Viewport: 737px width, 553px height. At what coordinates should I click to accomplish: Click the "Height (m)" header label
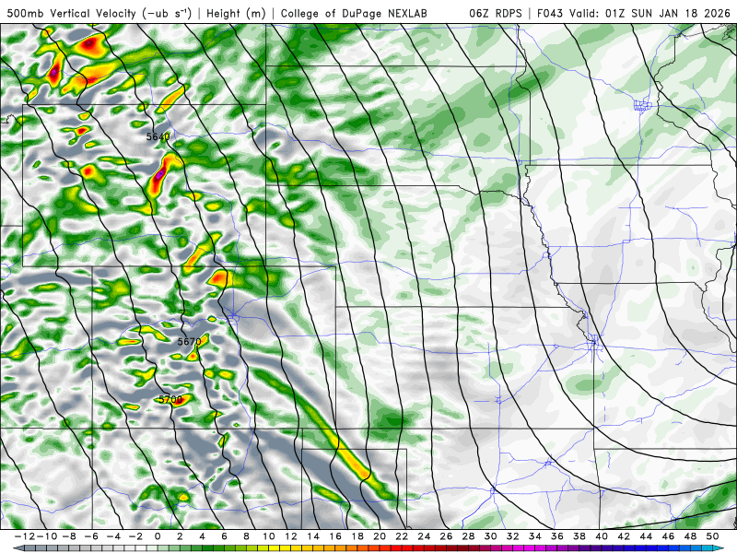(237, 13)
